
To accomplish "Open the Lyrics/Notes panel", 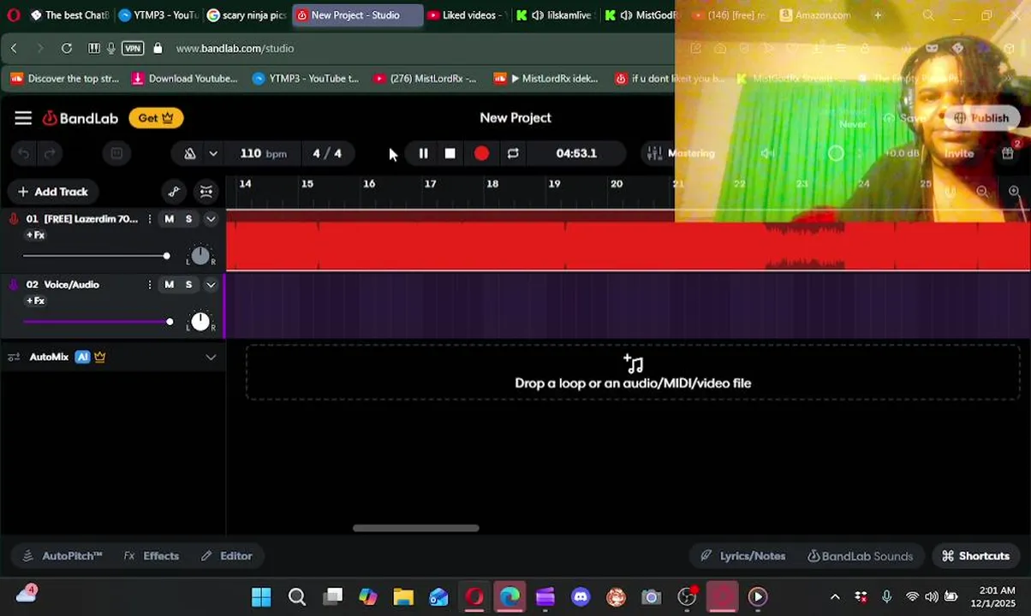I will (742, 556).
